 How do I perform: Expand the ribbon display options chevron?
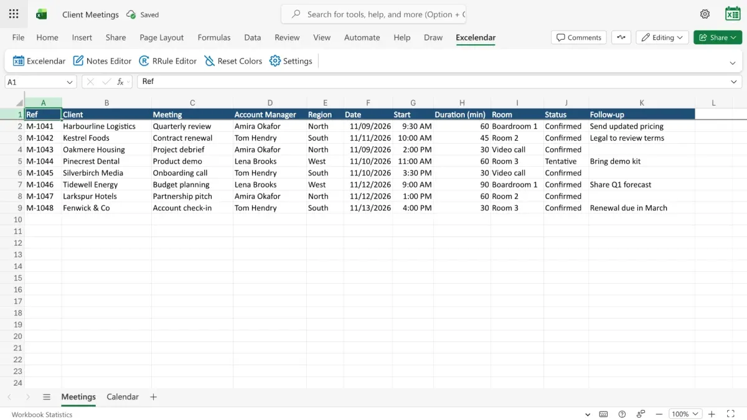coord(733,63)
